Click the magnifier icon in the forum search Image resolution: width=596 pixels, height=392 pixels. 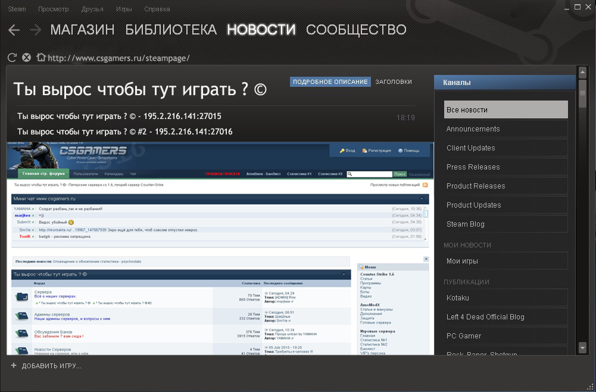[350, 174]
